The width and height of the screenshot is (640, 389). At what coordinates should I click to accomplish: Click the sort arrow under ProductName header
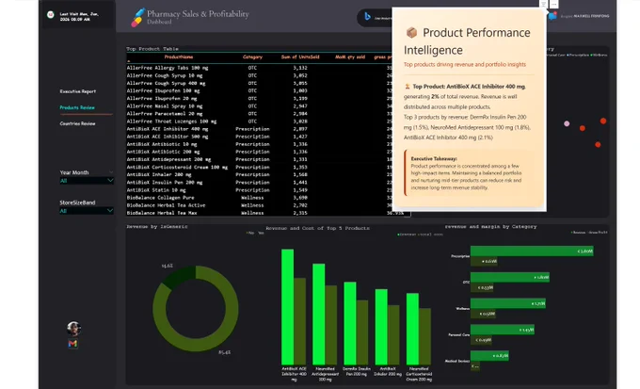pos(129,61)
